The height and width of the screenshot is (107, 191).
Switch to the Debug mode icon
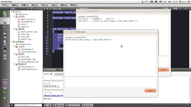[5, 35]
